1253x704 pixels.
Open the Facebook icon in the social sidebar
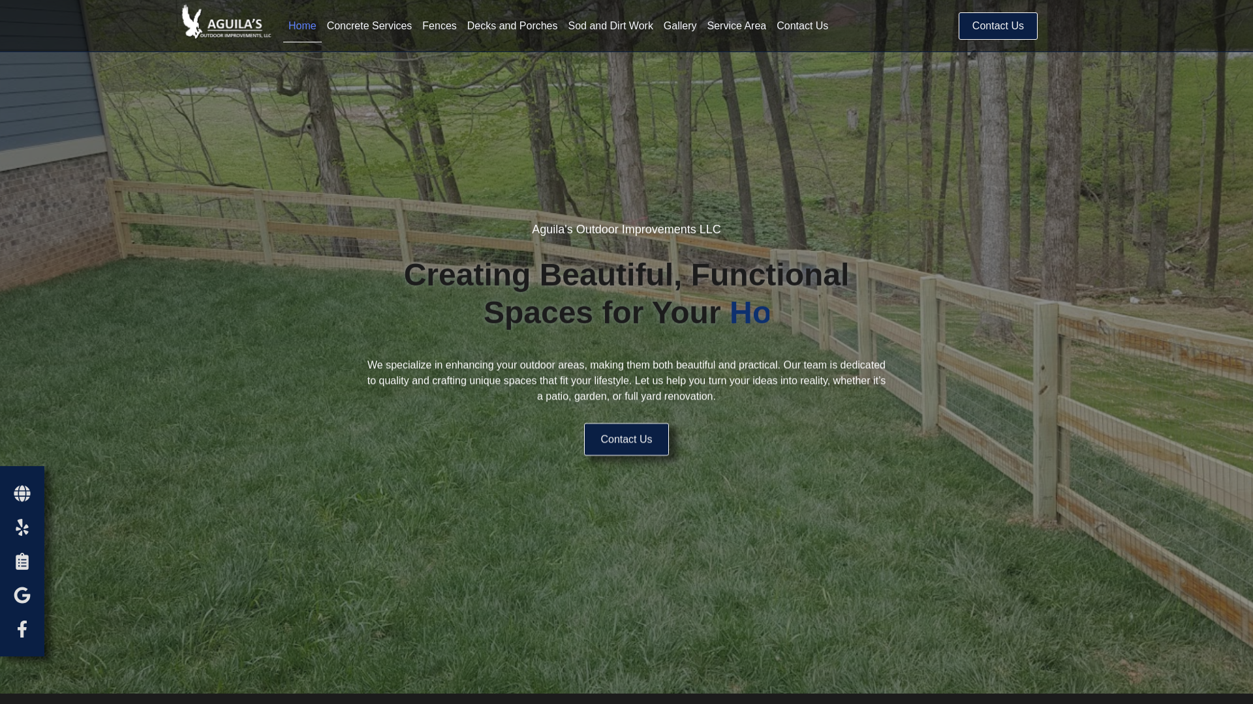point(22,629)
